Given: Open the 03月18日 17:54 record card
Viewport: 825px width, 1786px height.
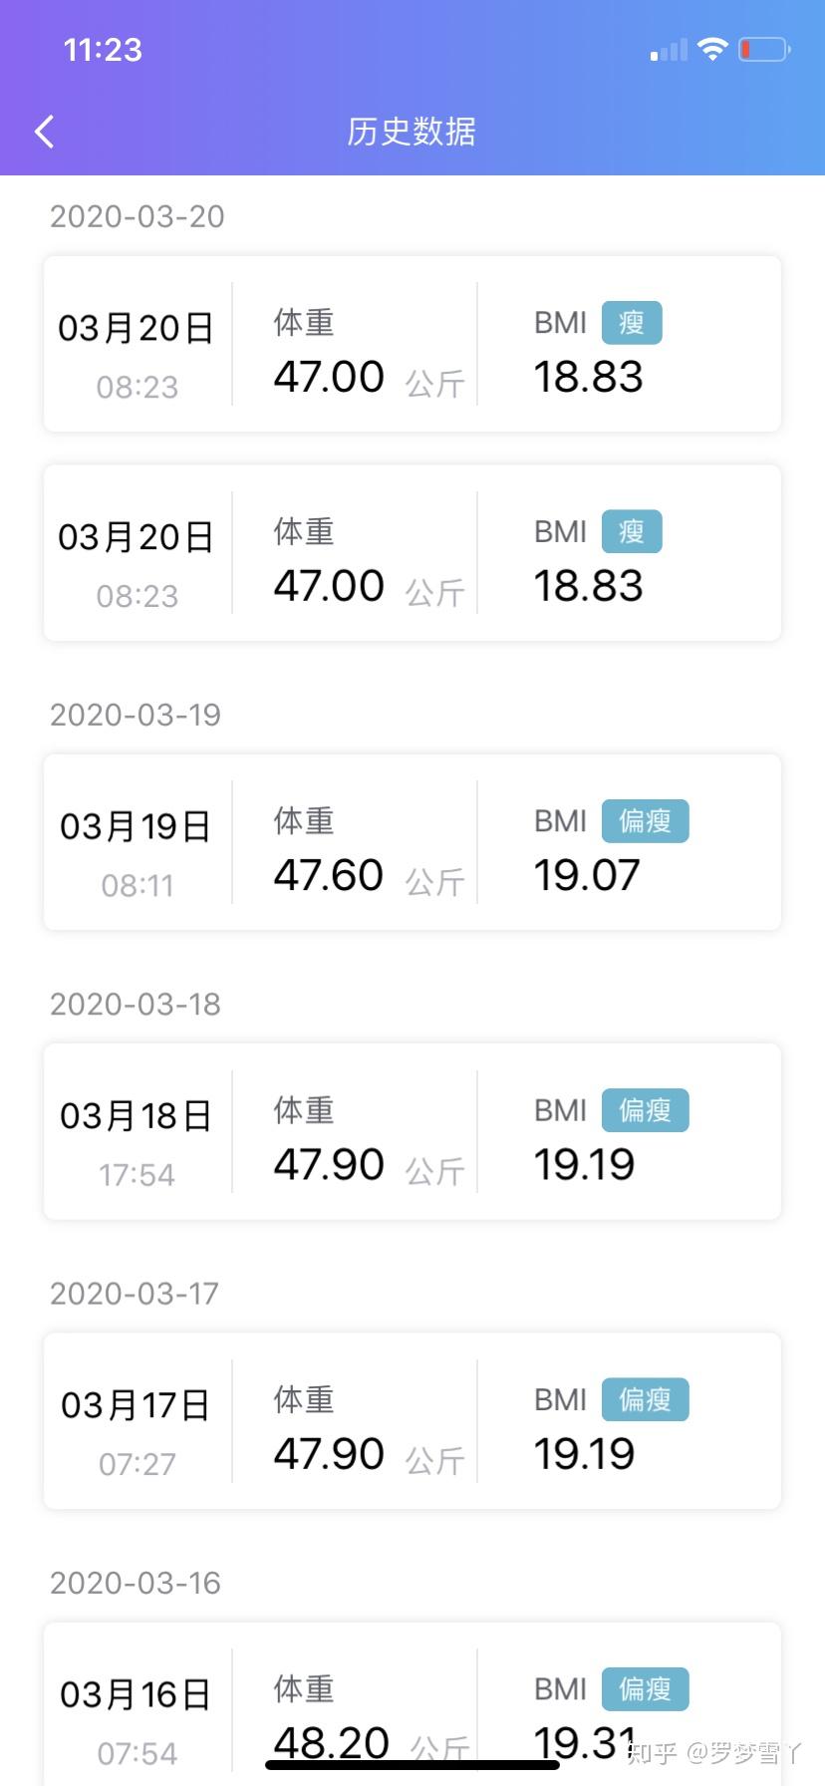Looking at the screenshot, I should click(x=412, y=1131).
